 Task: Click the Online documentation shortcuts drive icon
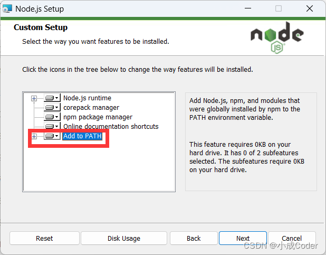(52, 127)
